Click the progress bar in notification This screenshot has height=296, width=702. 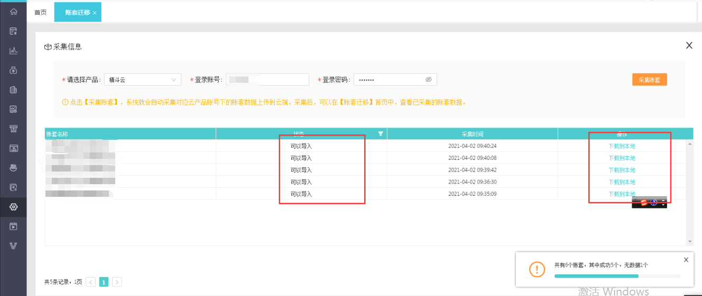coord(617,276)
